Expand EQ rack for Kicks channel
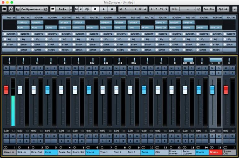Image resolution: width=239 pixels, height=158 pixels. 51,39
